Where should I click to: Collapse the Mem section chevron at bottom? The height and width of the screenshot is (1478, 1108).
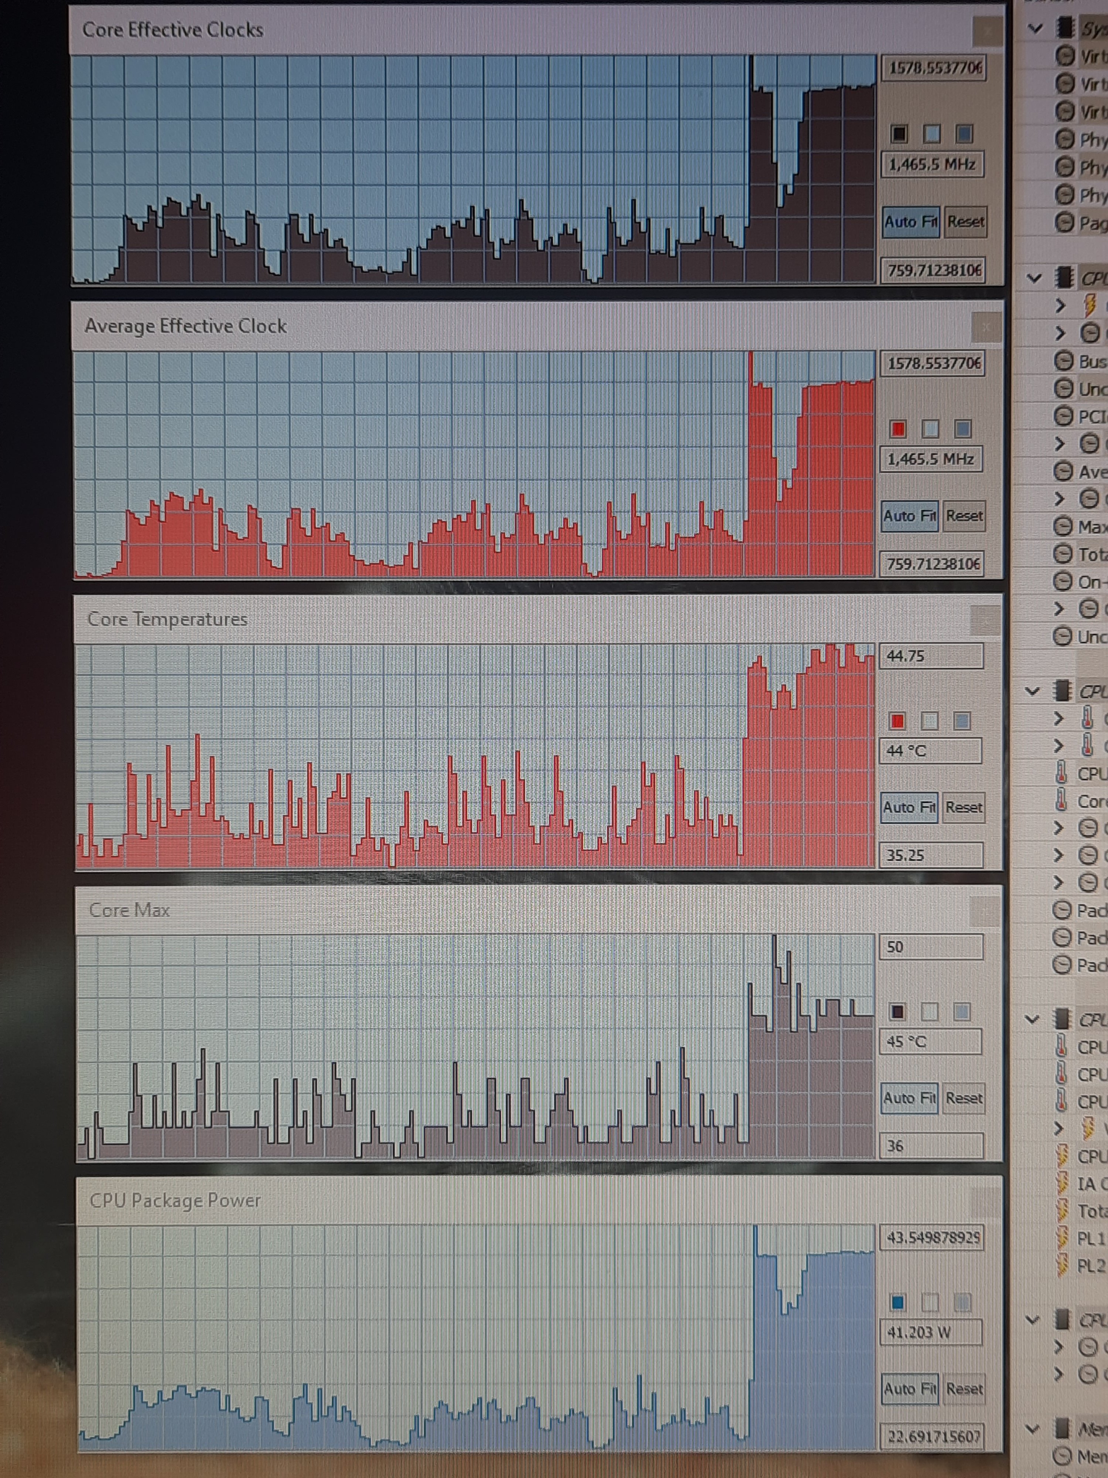pyautogui.click(x=1033, y=1428)
